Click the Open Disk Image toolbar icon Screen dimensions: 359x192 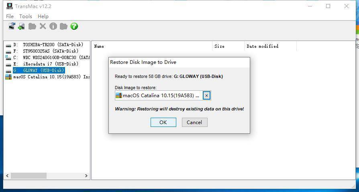[12, 26]
